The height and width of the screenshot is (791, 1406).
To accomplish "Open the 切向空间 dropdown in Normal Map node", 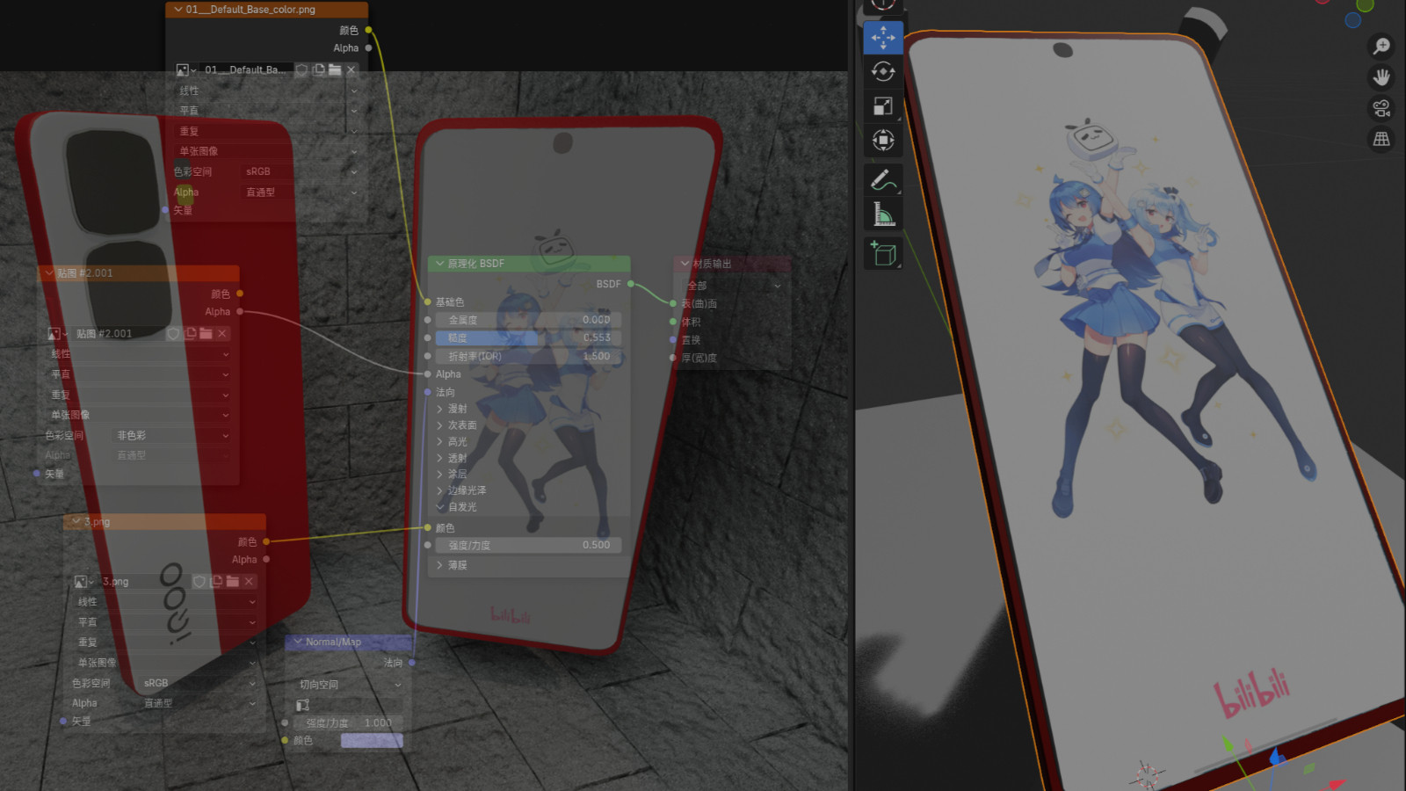I will pyautogui.click(x=349, y=685).
